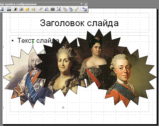Close the Настройка изображения toolbar
The image size is (159, 126).
(x=86, y=4)
